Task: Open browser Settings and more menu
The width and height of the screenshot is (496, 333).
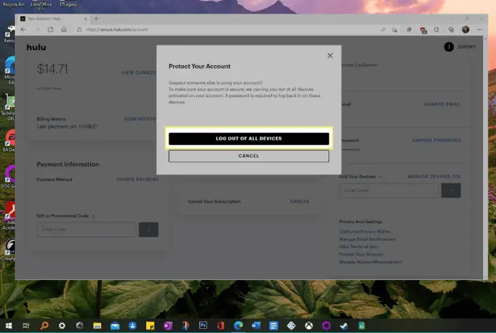Action: pyautogui.click(x=480, y=30)
